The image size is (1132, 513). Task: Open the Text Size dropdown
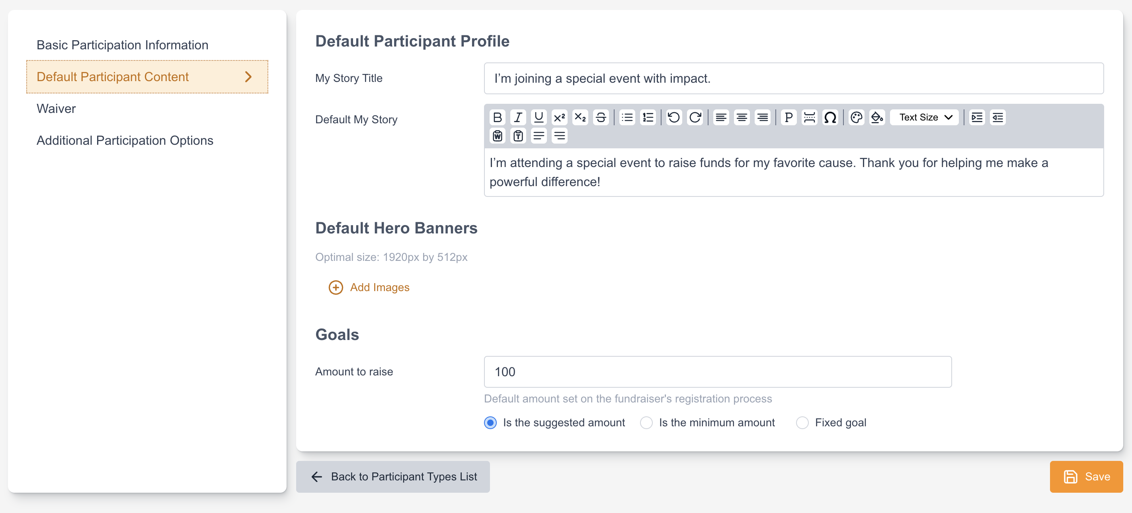click(x=925, y=117)
